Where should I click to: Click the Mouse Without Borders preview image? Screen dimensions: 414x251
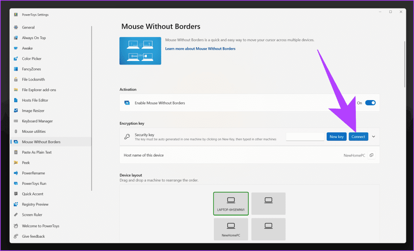(140, 51)
